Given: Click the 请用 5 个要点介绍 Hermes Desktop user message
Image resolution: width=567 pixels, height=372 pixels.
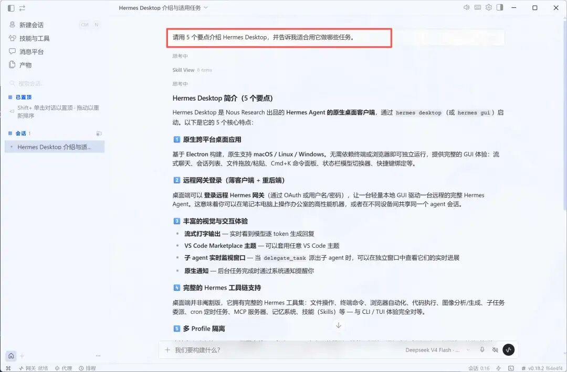Looking at the screenshot, I should (x=264, y=37).
